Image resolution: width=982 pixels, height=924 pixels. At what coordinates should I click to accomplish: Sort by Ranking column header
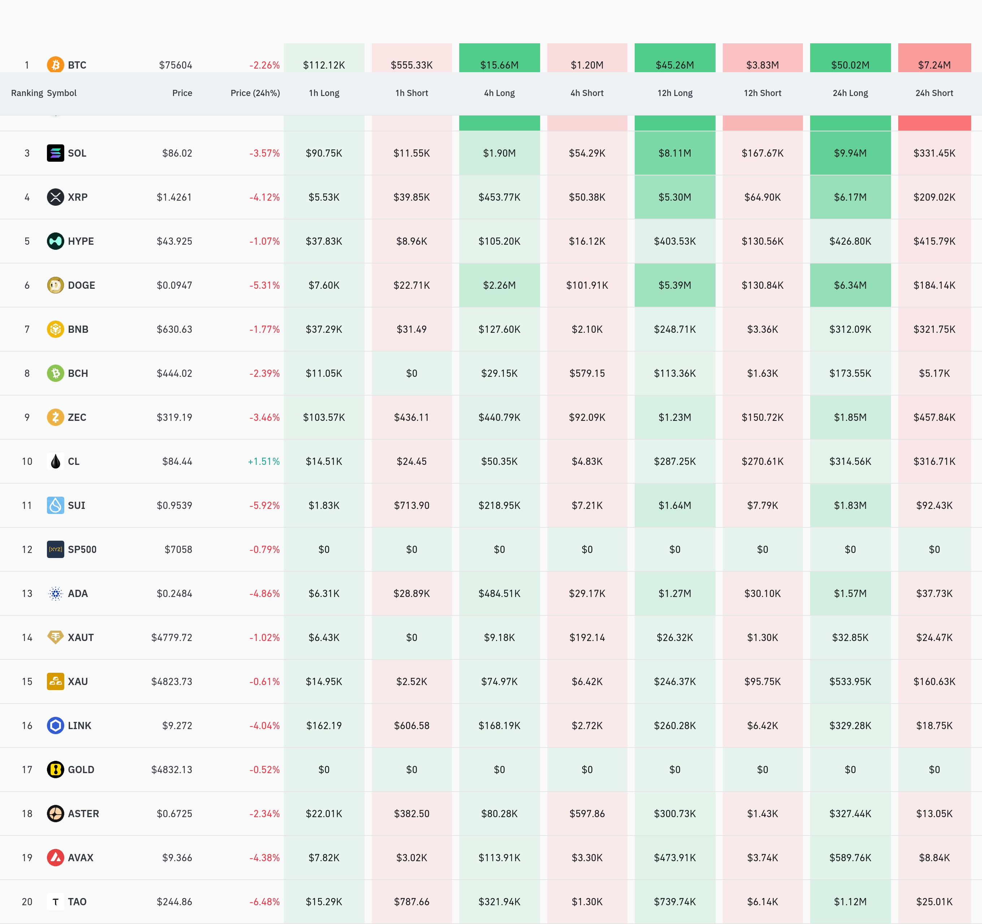pyautogui.click(x=27, y=93)
